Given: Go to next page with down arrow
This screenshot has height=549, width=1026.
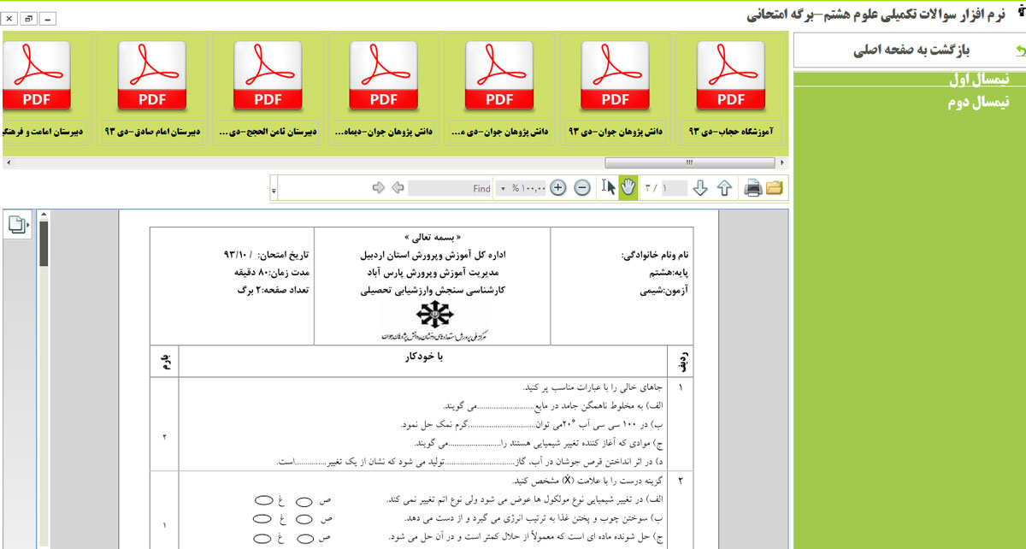Looking at the screenshot, I should (700, 188).
